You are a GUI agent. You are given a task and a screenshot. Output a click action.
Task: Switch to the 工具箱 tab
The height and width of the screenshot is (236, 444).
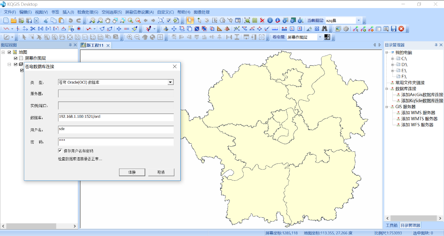point(391,225)
